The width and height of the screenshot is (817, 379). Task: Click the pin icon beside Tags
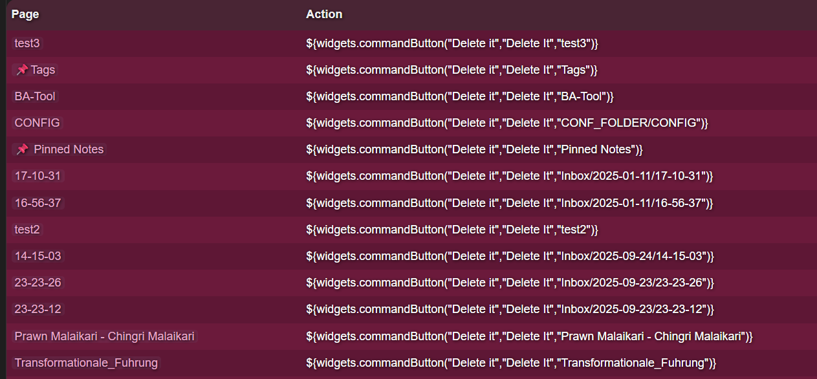click(22, 70)
